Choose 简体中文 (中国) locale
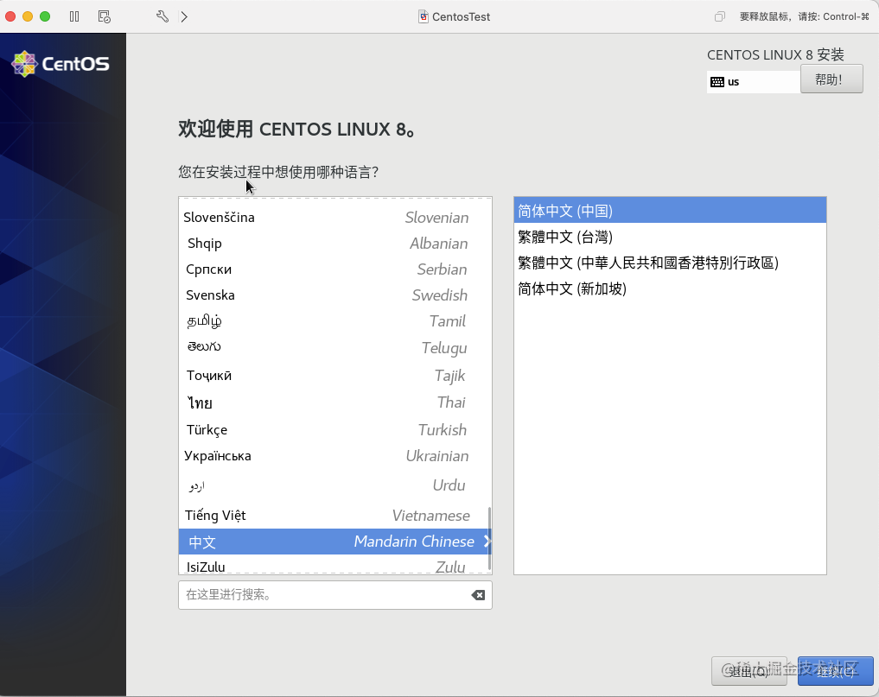Image resolution: width=879 pixels, height=697 pixels. [670, 211]
